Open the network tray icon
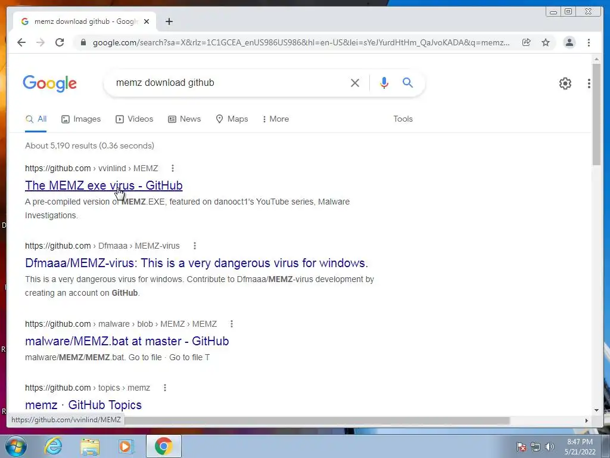The image size is (610, 458). click(x=536, y=447)
